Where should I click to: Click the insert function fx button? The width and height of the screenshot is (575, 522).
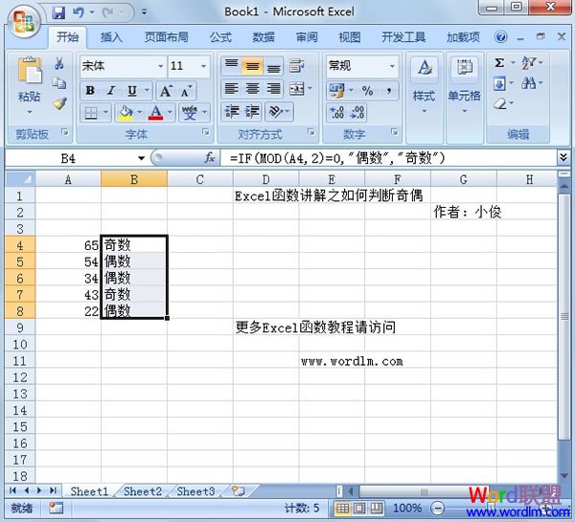[x=209, y=158]
